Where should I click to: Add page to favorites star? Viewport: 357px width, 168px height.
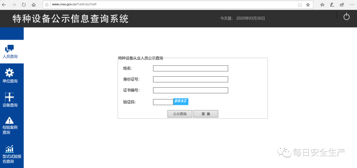click(308, 5)
